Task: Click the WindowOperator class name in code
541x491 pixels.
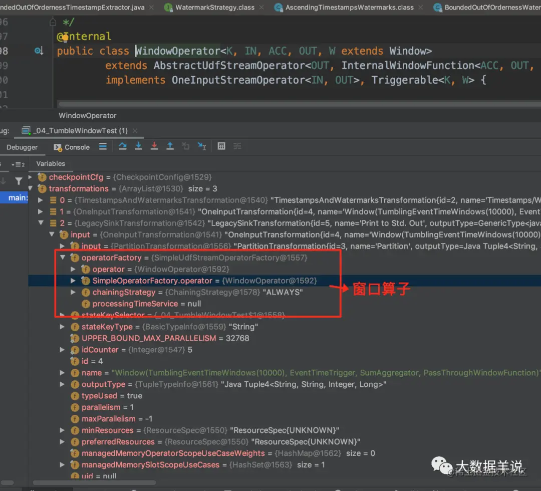Action: point(178,51)
